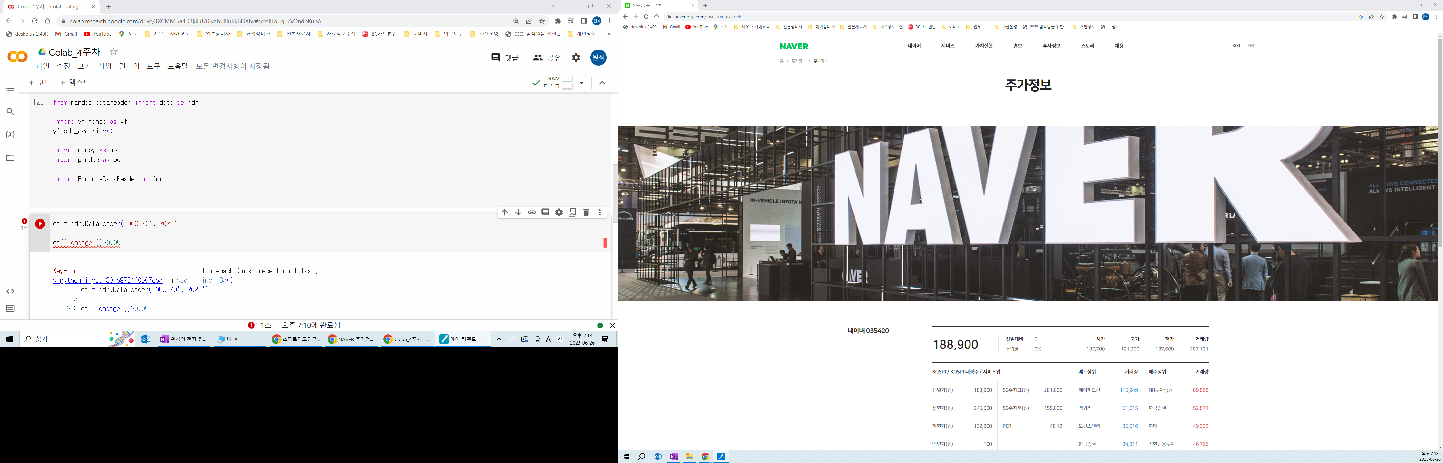Copy link to the selected cell

click(531, 213)
